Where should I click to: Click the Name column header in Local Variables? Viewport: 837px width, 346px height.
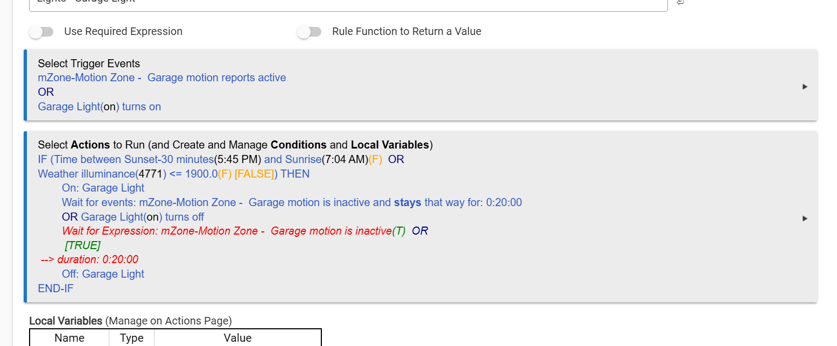[69, 338]
